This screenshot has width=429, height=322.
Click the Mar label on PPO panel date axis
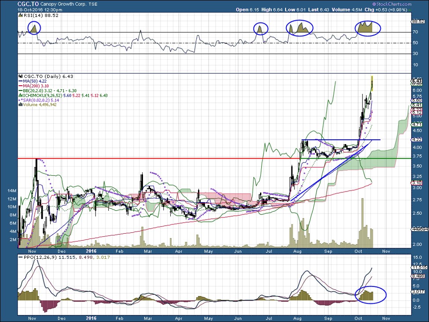(148, 318)
